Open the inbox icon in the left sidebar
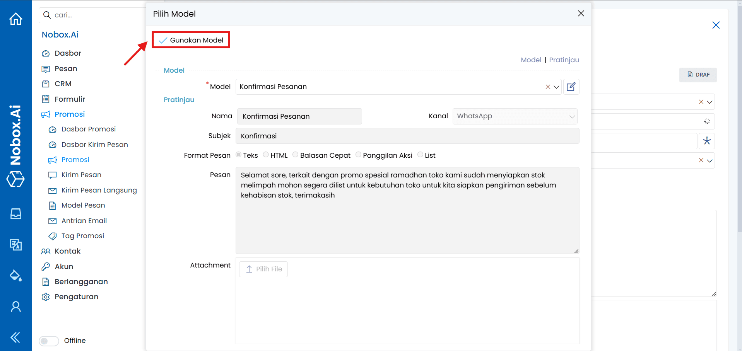 click(15, 214)
